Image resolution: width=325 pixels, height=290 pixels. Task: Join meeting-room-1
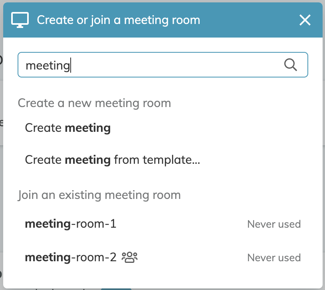point(163,224)
